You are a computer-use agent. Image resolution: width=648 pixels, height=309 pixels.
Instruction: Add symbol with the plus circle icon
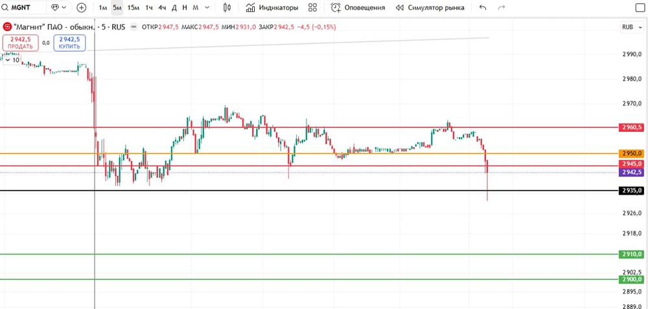pos(82,7)
